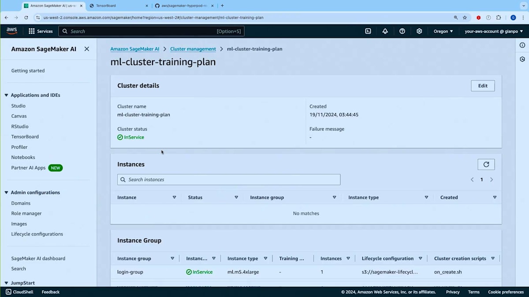Viewport: 529px width, 297px height.
Task: Sort Instances table by Instance group column
Action: point(335,197)
